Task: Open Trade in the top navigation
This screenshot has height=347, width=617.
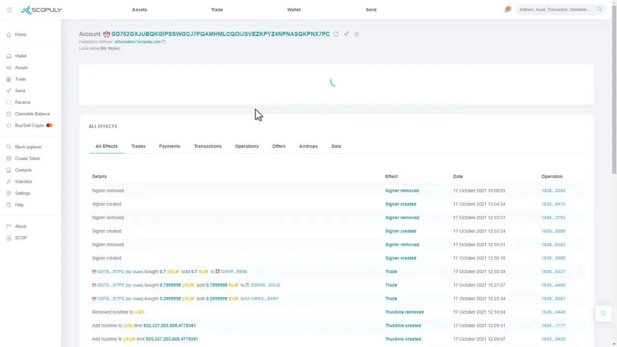Action: coord(217,10)
